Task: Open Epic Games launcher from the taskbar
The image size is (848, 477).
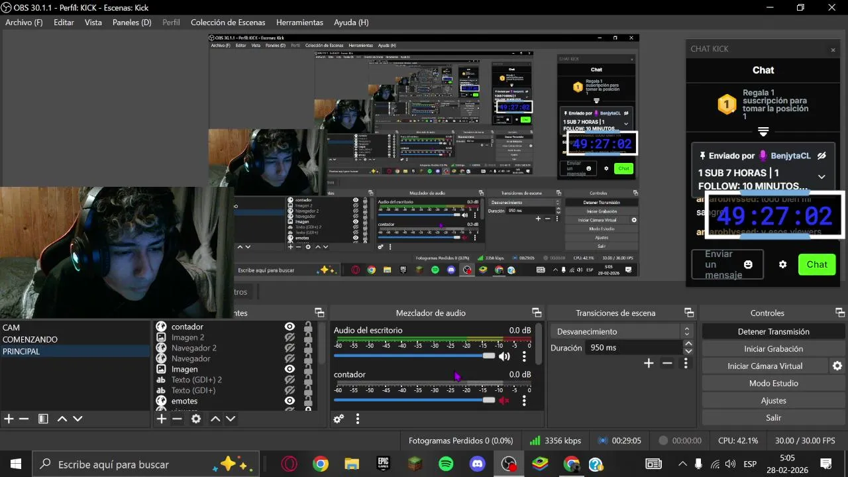Action: point(383,464)
